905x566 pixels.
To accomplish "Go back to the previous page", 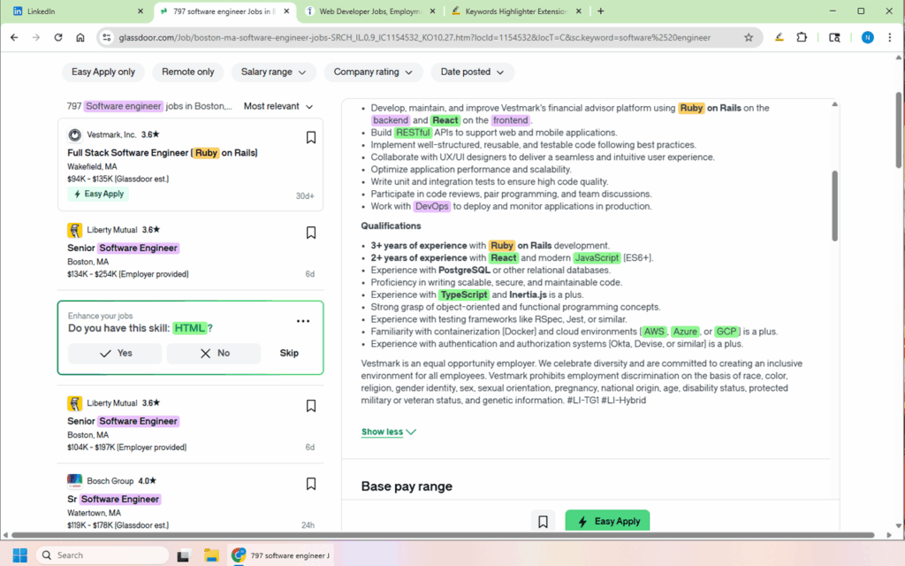I will (14, 37).
